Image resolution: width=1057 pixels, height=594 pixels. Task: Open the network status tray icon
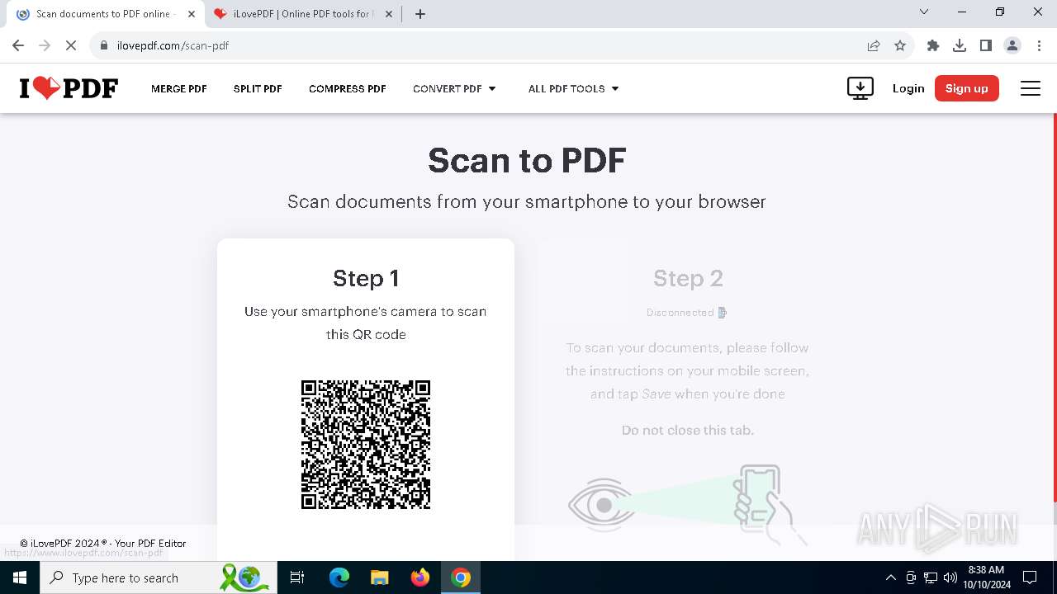tap(931, 577)
